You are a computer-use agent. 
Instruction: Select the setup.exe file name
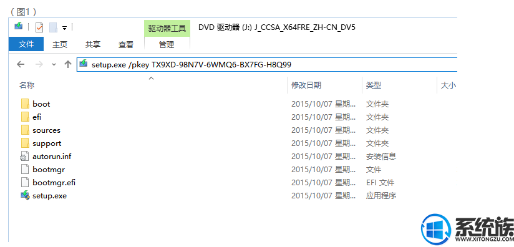click(49, 196)
